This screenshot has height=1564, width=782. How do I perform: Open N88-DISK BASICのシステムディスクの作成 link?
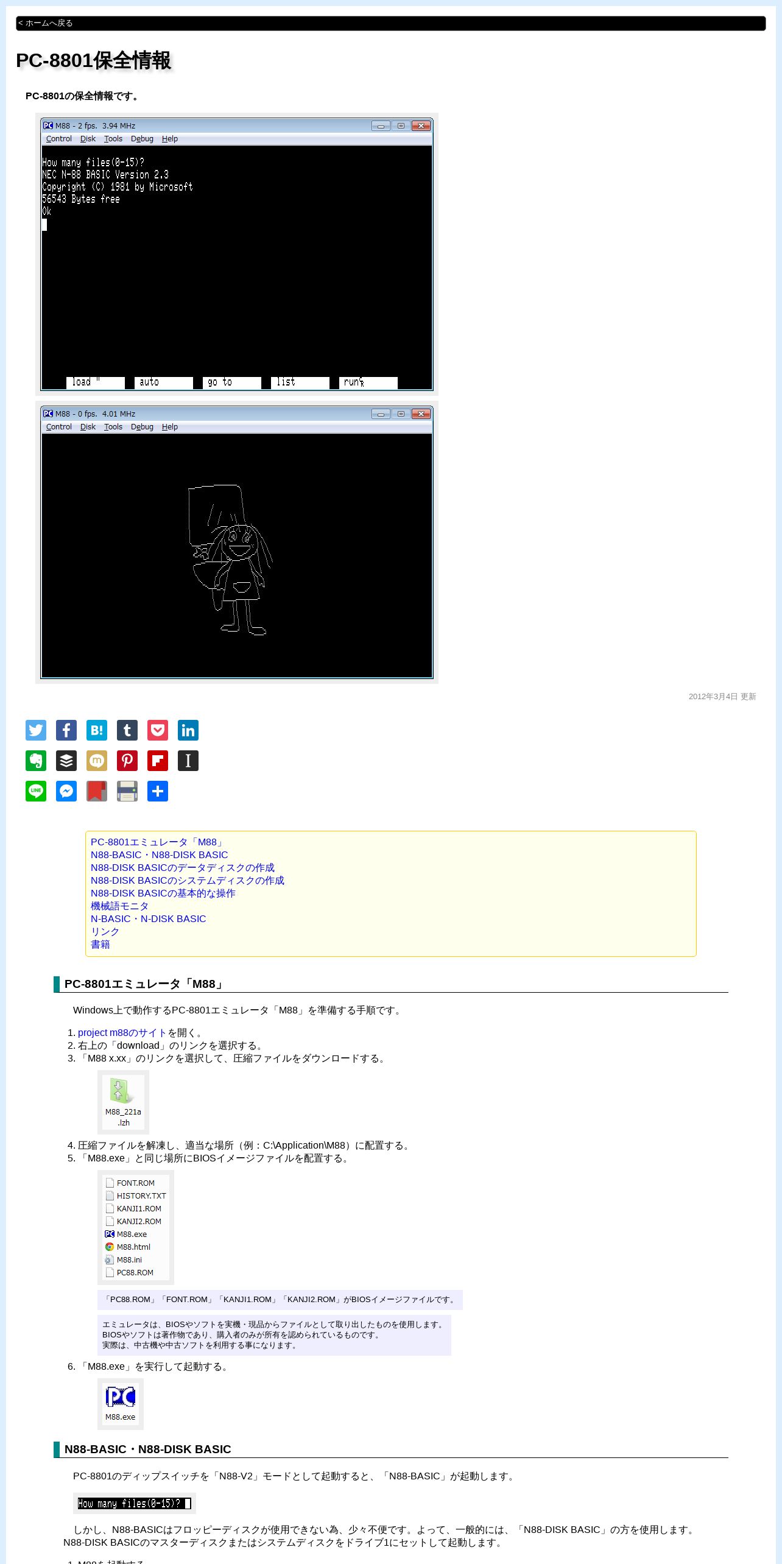click(188, 880)
